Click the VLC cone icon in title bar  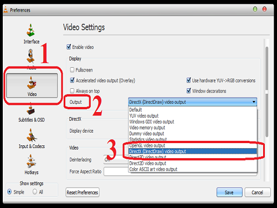click(6, 9)
